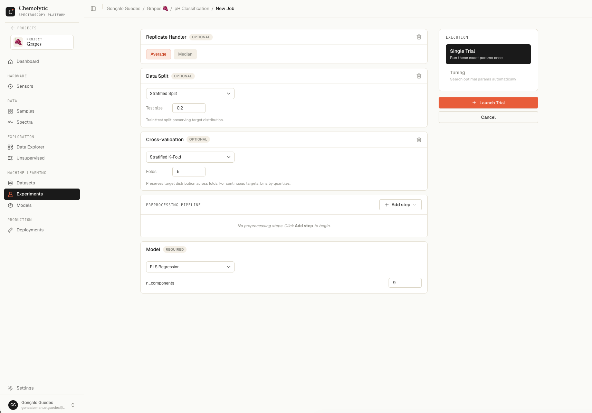Click the Grapes project thumbnail
The image size is (592, 413).
coord(18,42)
